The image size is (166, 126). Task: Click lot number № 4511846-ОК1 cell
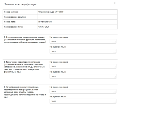(45, 22)
